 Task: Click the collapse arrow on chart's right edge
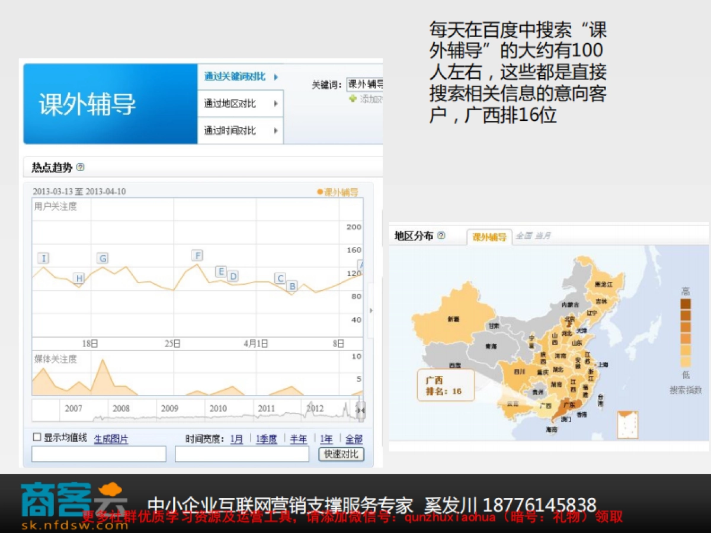[372, 310]
